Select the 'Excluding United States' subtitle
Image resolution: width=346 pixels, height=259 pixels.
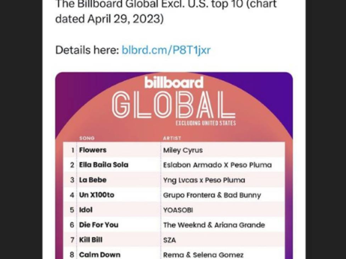205,123
